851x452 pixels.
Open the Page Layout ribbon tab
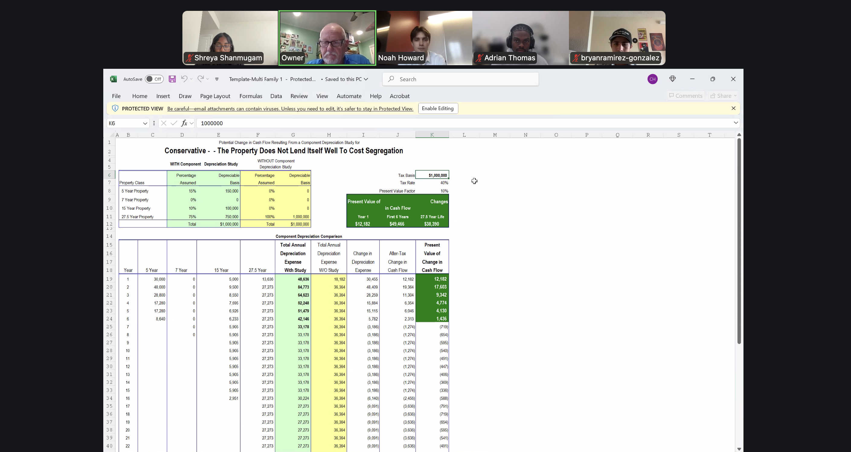[x=215, y=96]
